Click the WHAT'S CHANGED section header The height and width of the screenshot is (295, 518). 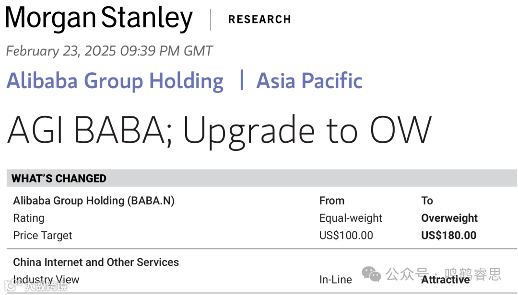point(262,178)
